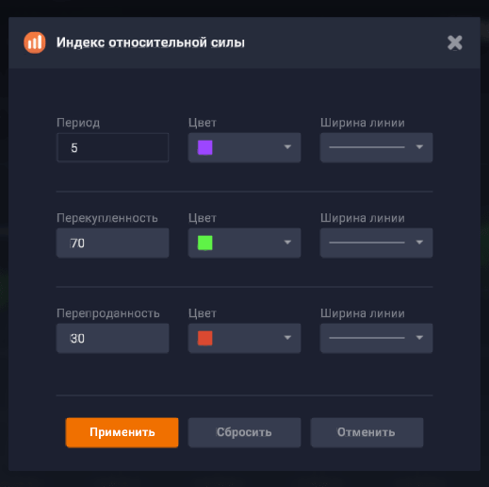Click the Перепроданность line width preview line
Viewport: 489px width, 487px height.
click(367, 338)
